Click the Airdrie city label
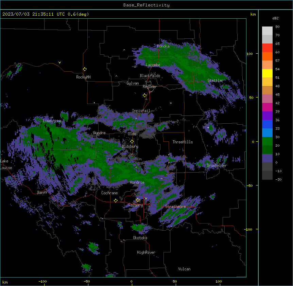Screen dimensions: 293x286 tap(137, 182)
